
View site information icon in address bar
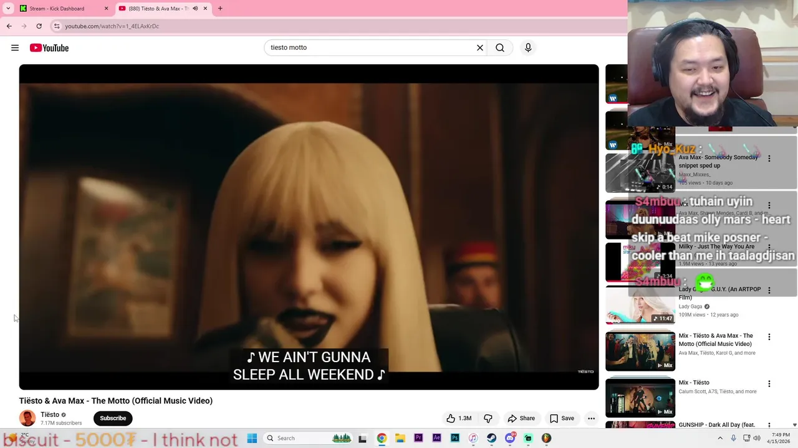point(57,26)
